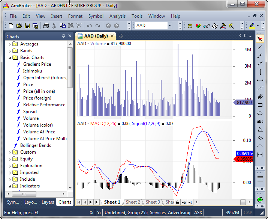This screenshot has height=219, width=268.
Task: Click the Charts tree vertical scrollbar thumb
Action: coord(70,68)
